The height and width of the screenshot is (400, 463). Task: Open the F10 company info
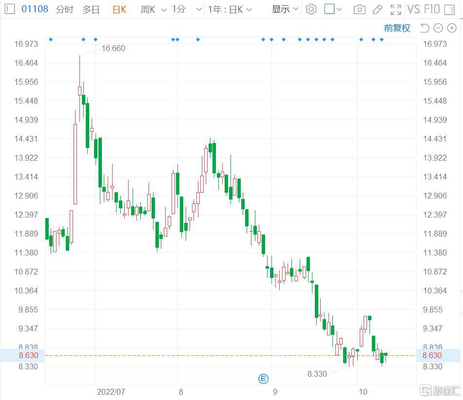[432, 9]
